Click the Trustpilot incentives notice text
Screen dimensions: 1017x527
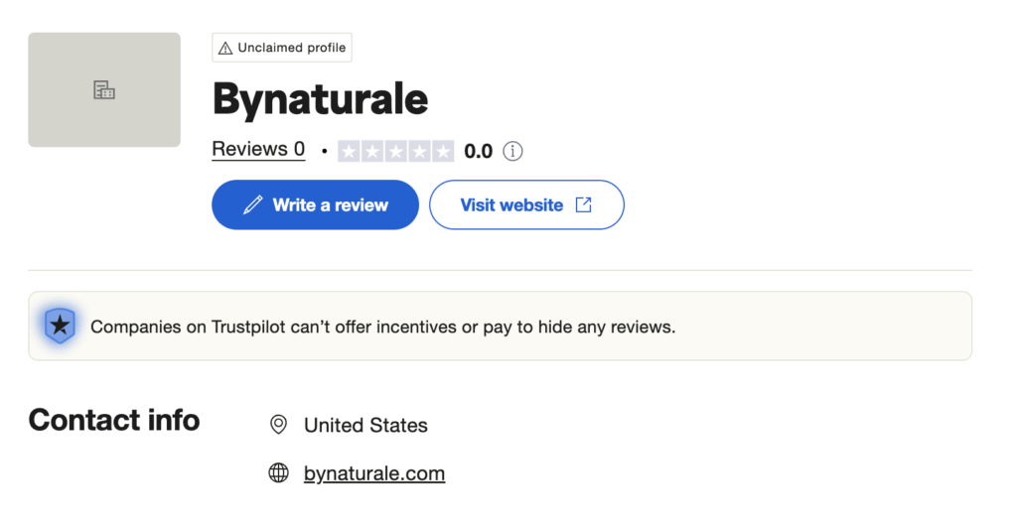[x=382, y=327]
